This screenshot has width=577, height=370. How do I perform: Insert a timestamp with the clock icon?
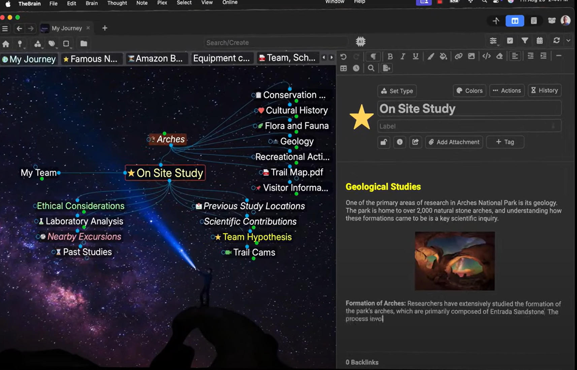(356, 68)
